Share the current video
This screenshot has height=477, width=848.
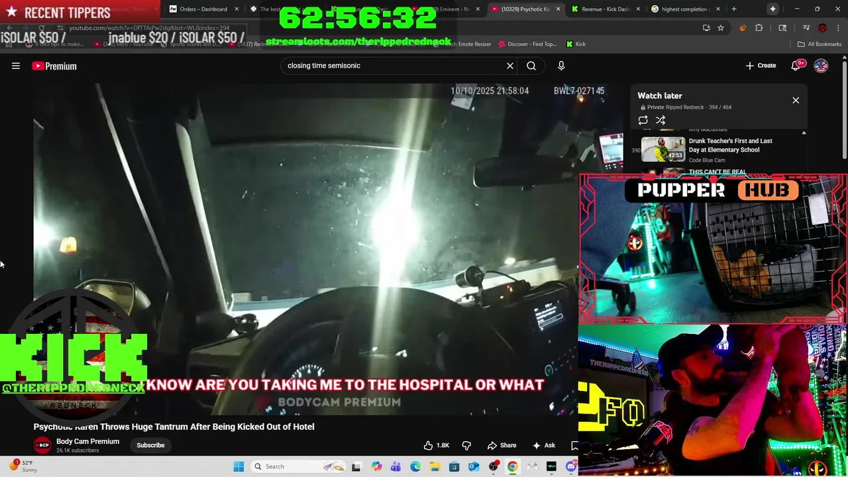(x=502, y=445)
